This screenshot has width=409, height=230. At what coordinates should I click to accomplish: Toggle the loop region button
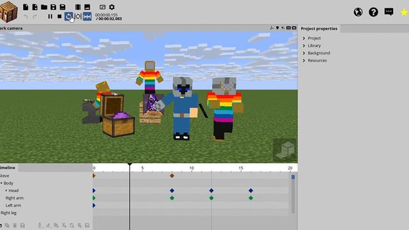tap(78, 17)
